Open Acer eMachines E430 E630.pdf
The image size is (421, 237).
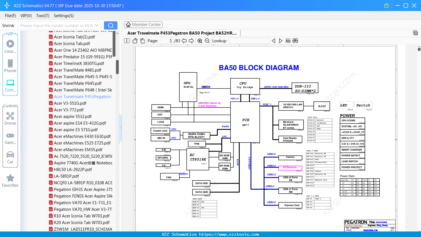[x=82, y=136]
